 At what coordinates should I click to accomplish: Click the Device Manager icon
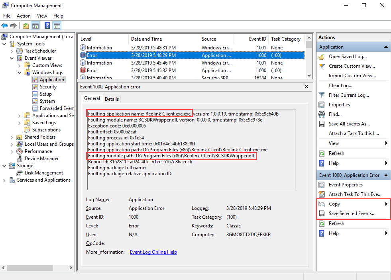[x=20, y=159]
